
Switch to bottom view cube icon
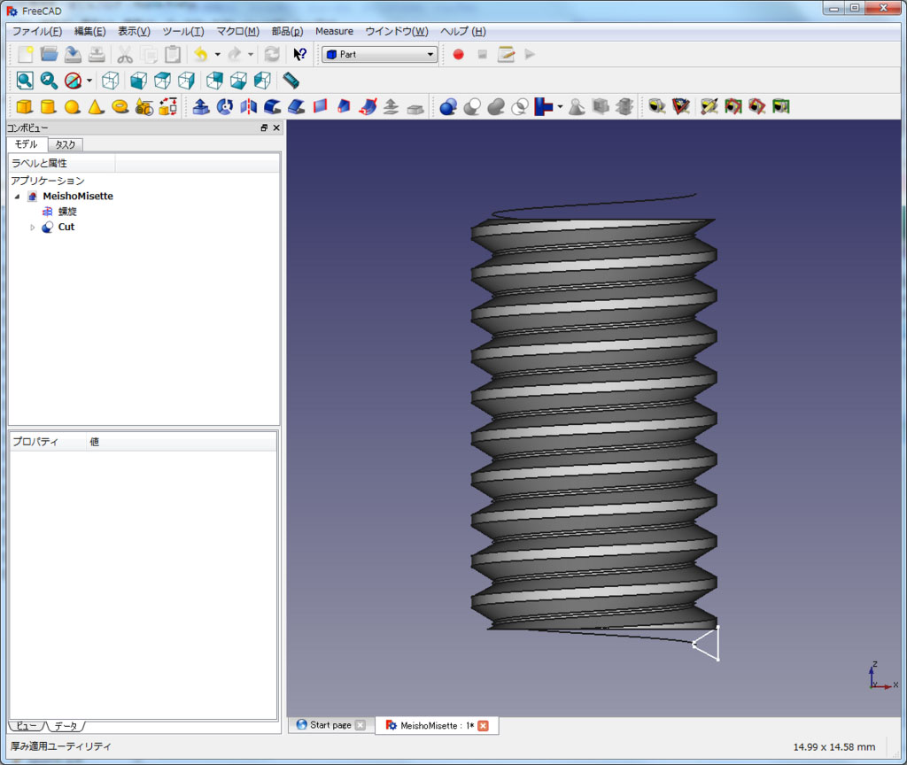[238, 81]
